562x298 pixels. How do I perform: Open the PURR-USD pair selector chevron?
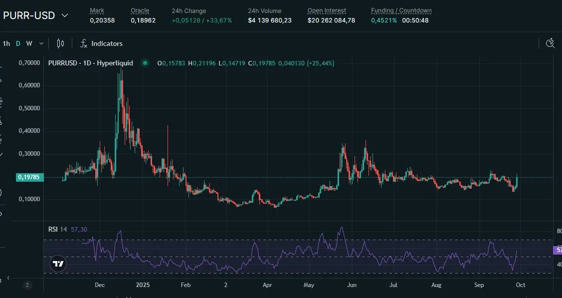coord(65,15)
